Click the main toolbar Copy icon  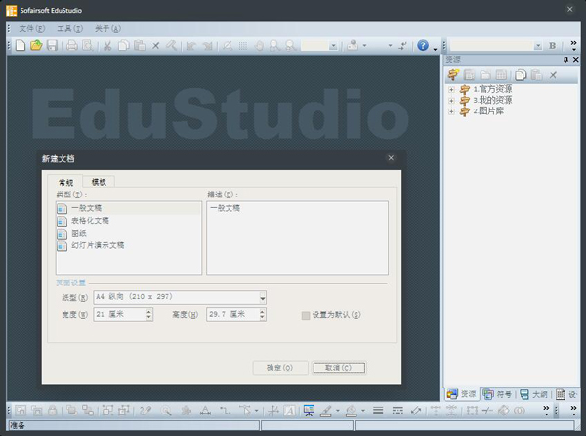point(123,46)
